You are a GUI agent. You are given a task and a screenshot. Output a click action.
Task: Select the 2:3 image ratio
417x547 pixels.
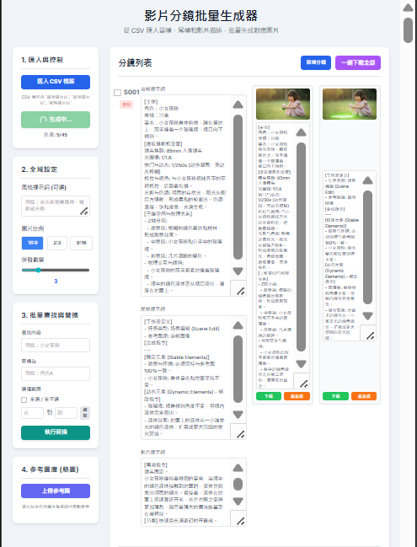click(57, 243)
